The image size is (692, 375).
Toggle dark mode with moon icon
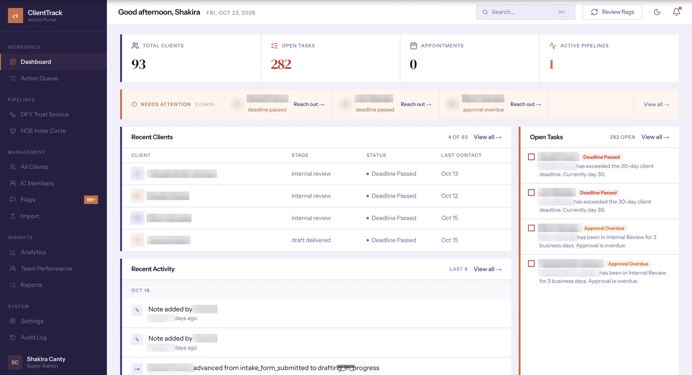(657, 12)
